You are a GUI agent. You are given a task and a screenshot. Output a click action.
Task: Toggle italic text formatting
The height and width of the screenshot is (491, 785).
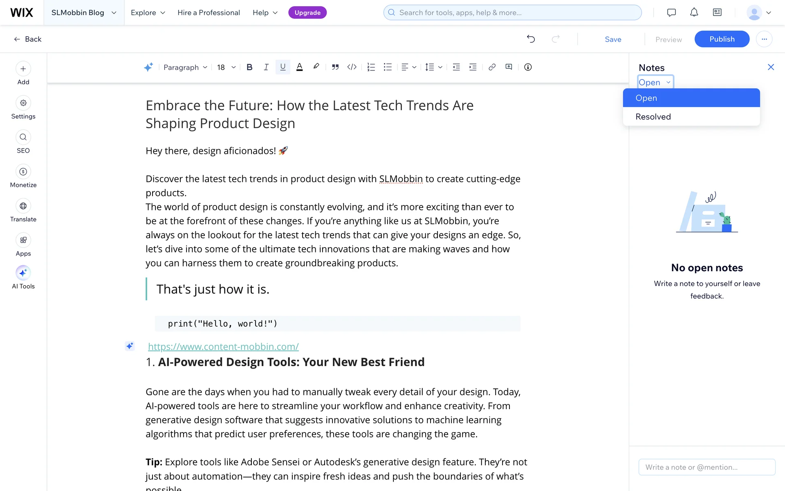266,67
